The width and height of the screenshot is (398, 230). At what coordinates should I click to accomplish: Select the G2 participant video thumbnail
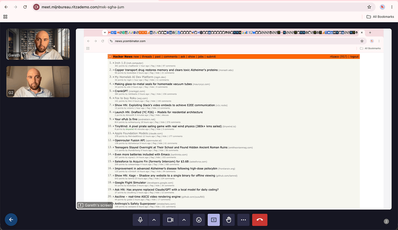(38, 82)
